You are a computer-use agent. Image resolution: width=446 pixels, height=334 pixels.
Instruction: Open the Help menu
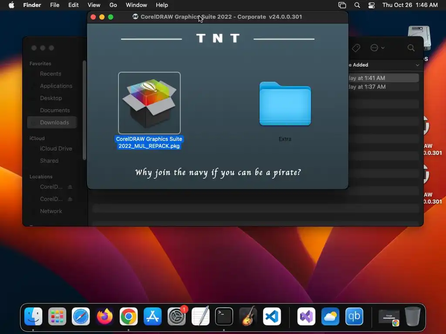[162, 5]
